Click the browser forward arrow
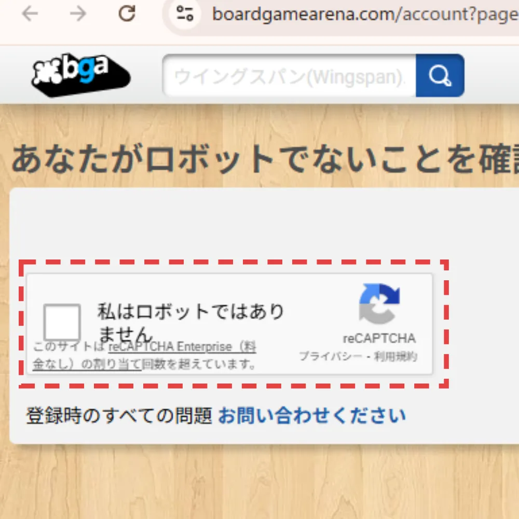Image resolution: width=519 pixels, height=519 pixels. (77, 14)
